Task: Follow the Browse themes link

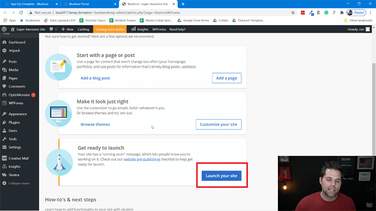Action: [95, 124]
